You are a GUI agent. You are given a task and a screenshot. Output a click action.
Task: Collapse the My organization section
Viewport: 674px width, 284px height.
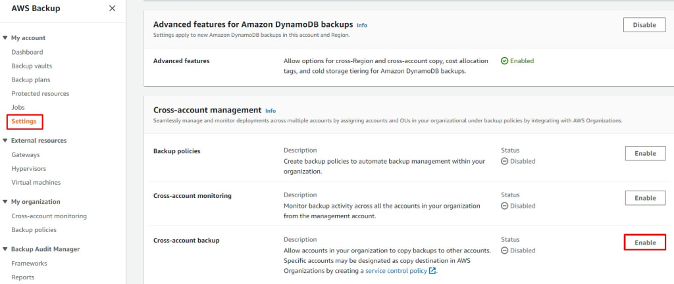5,202
